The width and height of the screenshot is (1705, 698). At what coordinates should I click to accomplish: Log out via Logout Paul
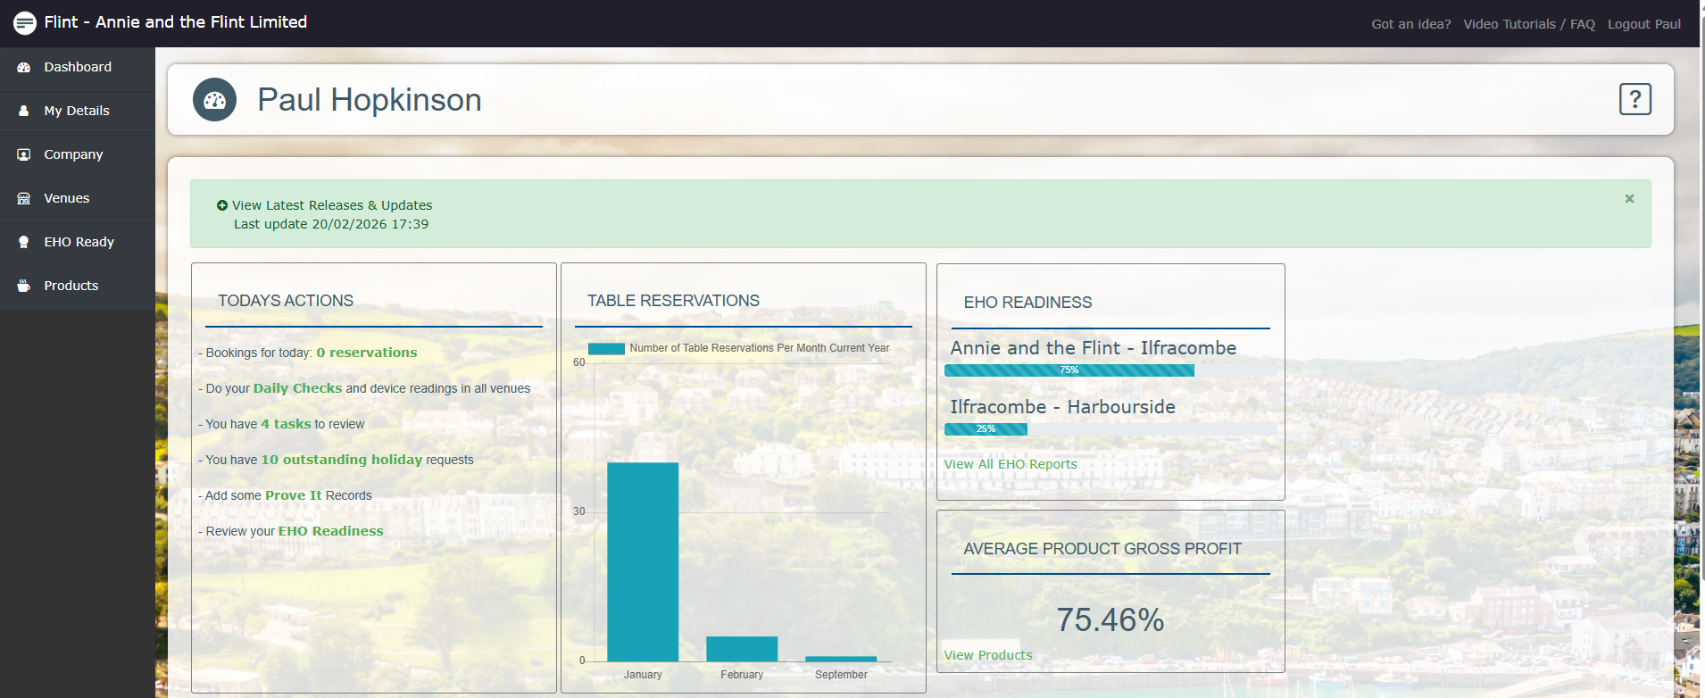point(1643,24)
